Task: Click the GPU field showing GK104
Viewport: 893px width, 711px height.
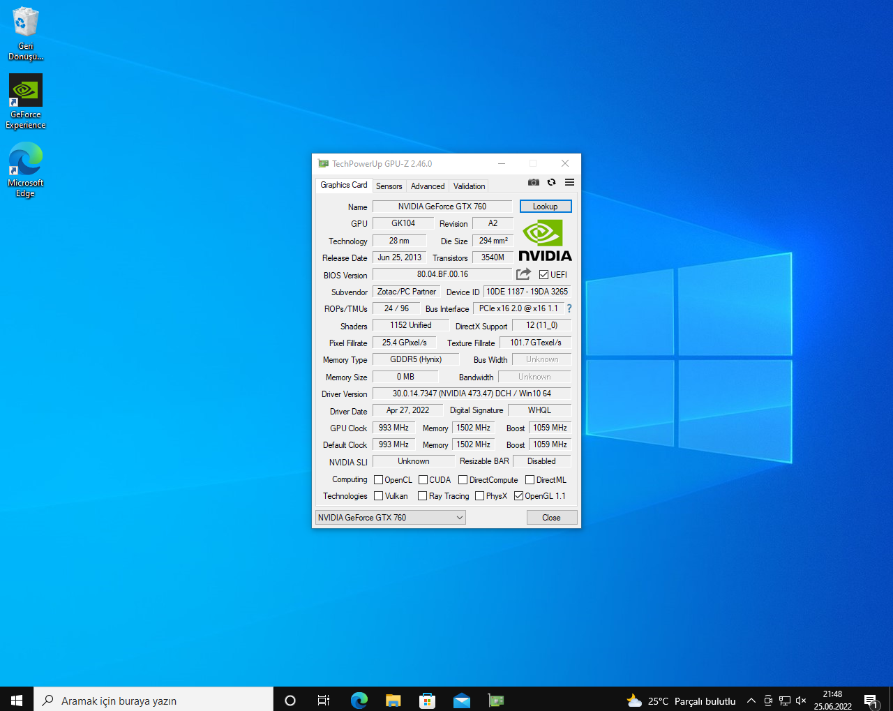Action: (x=403, y=223)
